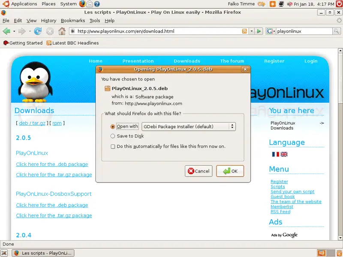The height and width of the screenshot is (257, 343).
Task: Click the Stop loading icon
Action: [50, 31]
